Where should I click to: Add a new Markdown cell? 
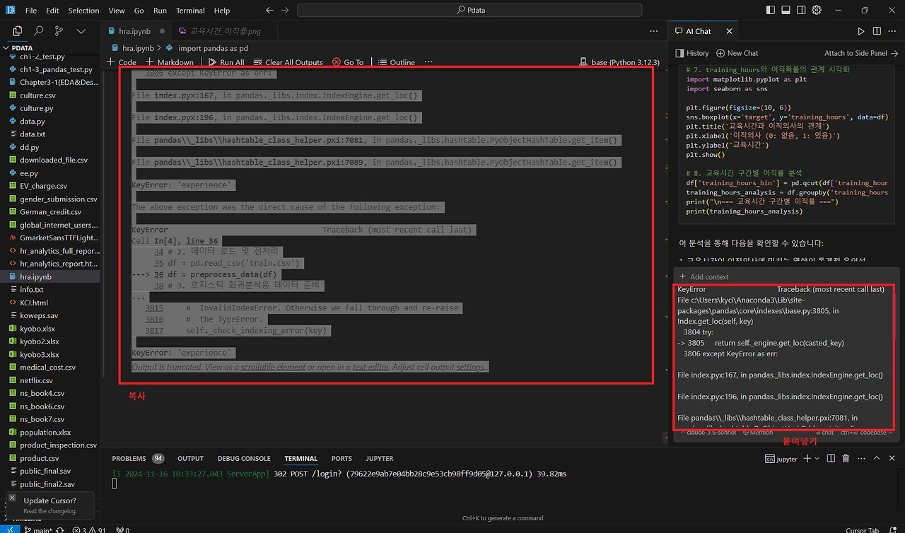click(x=170, y=62)
